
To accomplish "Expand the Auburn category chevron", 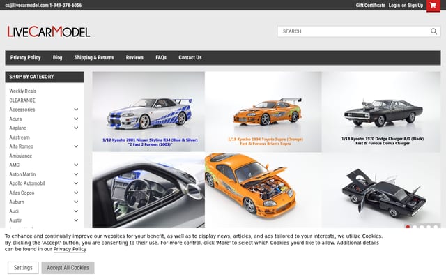I will [76, 202].
